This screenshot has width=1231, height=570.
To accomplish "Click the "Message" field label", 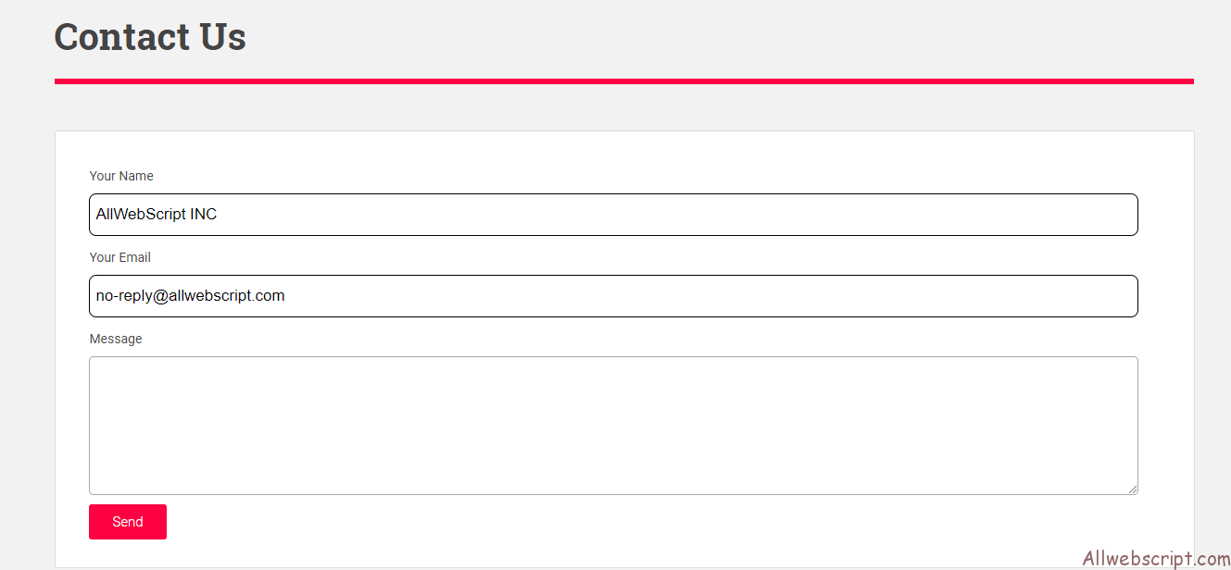I will [116, 339].
